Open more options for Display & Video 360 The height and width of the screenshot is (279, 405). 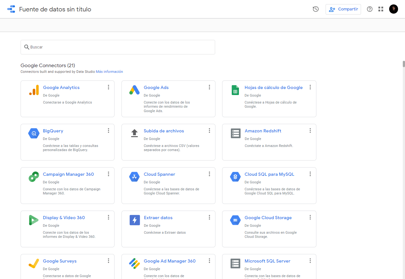point(109,217)
